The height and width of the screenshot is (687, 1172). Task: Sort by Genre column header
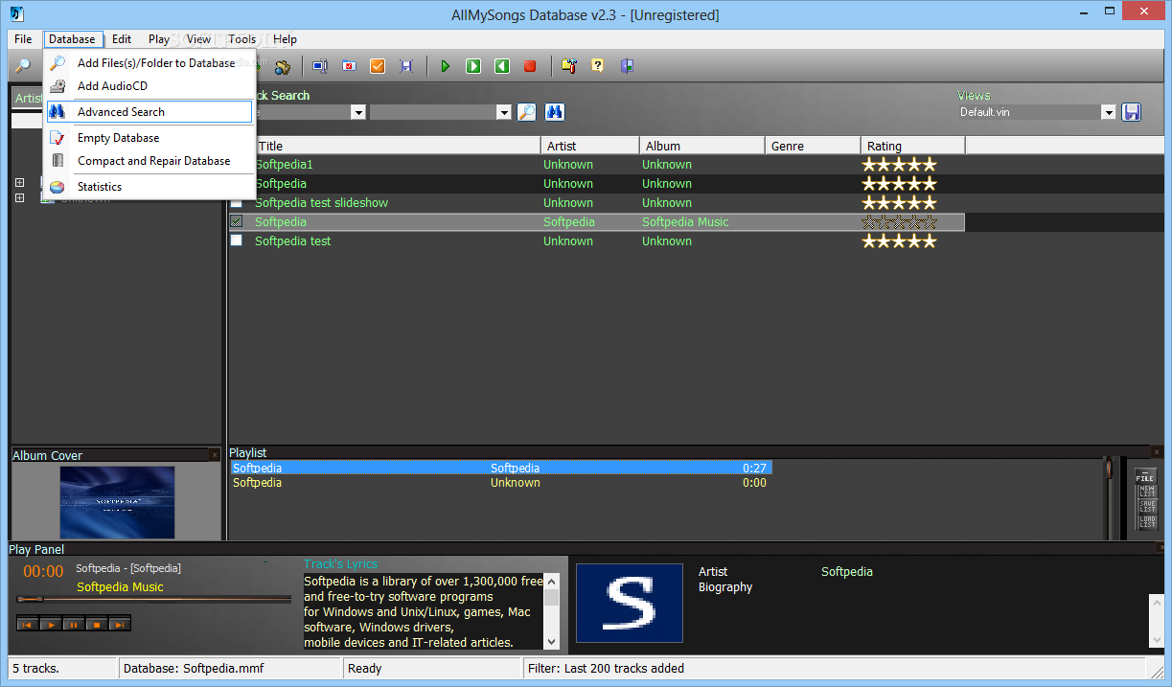point(813,146)
